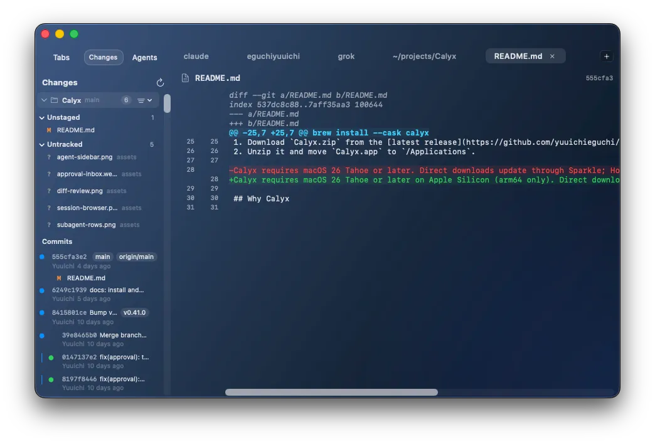The width and height of the screenshot is (655, 444).
Task: Close the README.md tab
Action: pos(552,56)
